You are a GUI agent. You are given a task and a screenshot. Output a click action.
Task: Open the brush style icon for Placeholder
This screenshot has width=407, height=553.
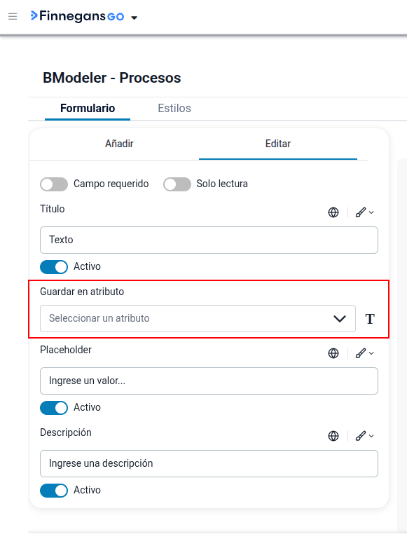(x=364, y=353)
